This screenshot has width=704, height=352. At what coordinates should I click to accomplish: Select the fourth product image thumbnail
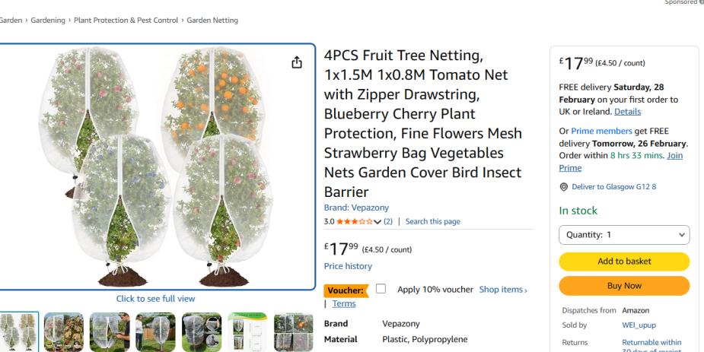pyautogui.click(x=155, y=331)
